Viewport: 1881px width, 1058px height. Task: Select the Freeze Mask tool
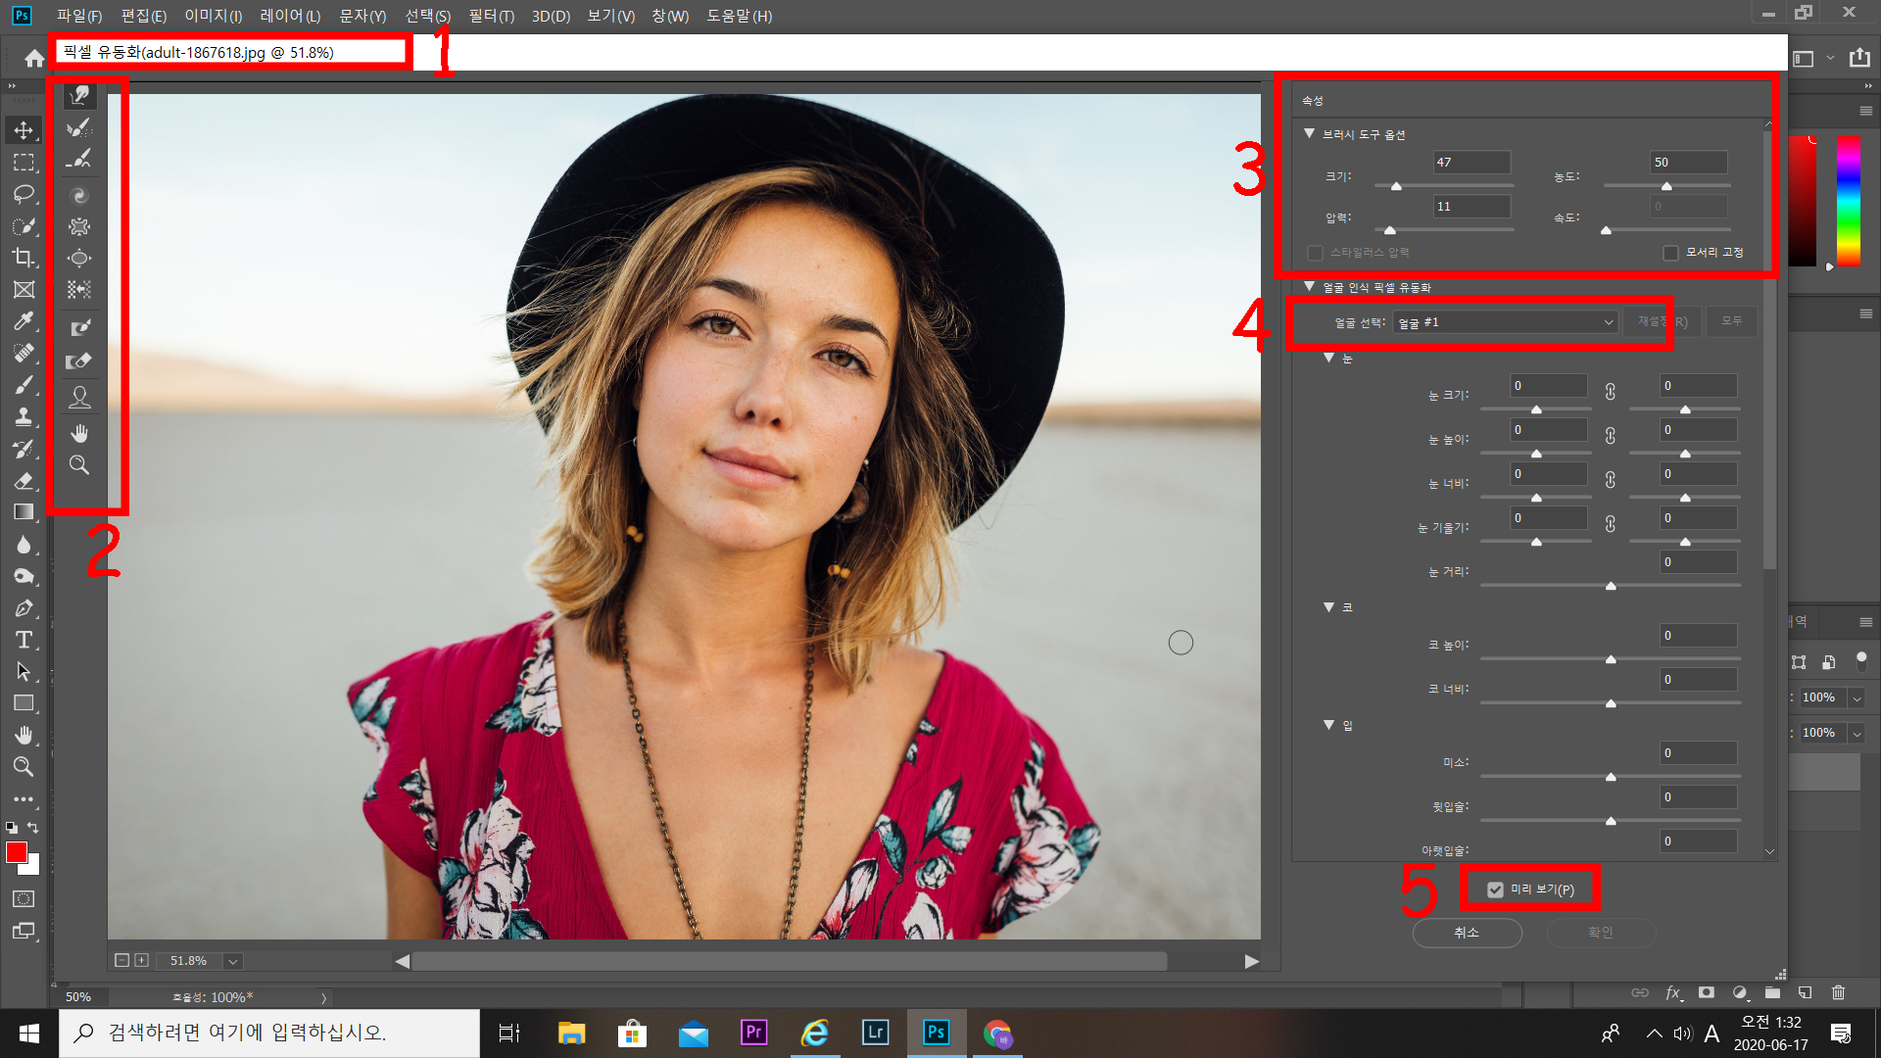coord(79,328)
